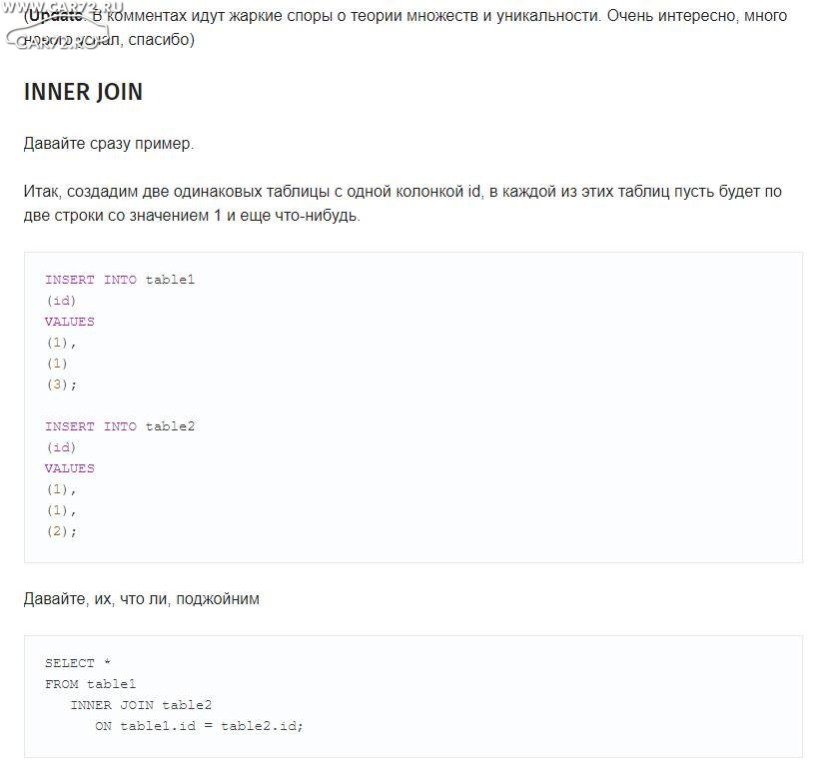
Task: Click VALUES keyword in the table1 insert
Action: 70,322
